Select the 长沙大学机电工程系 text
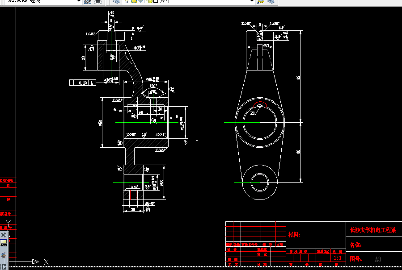 [373, 230]
